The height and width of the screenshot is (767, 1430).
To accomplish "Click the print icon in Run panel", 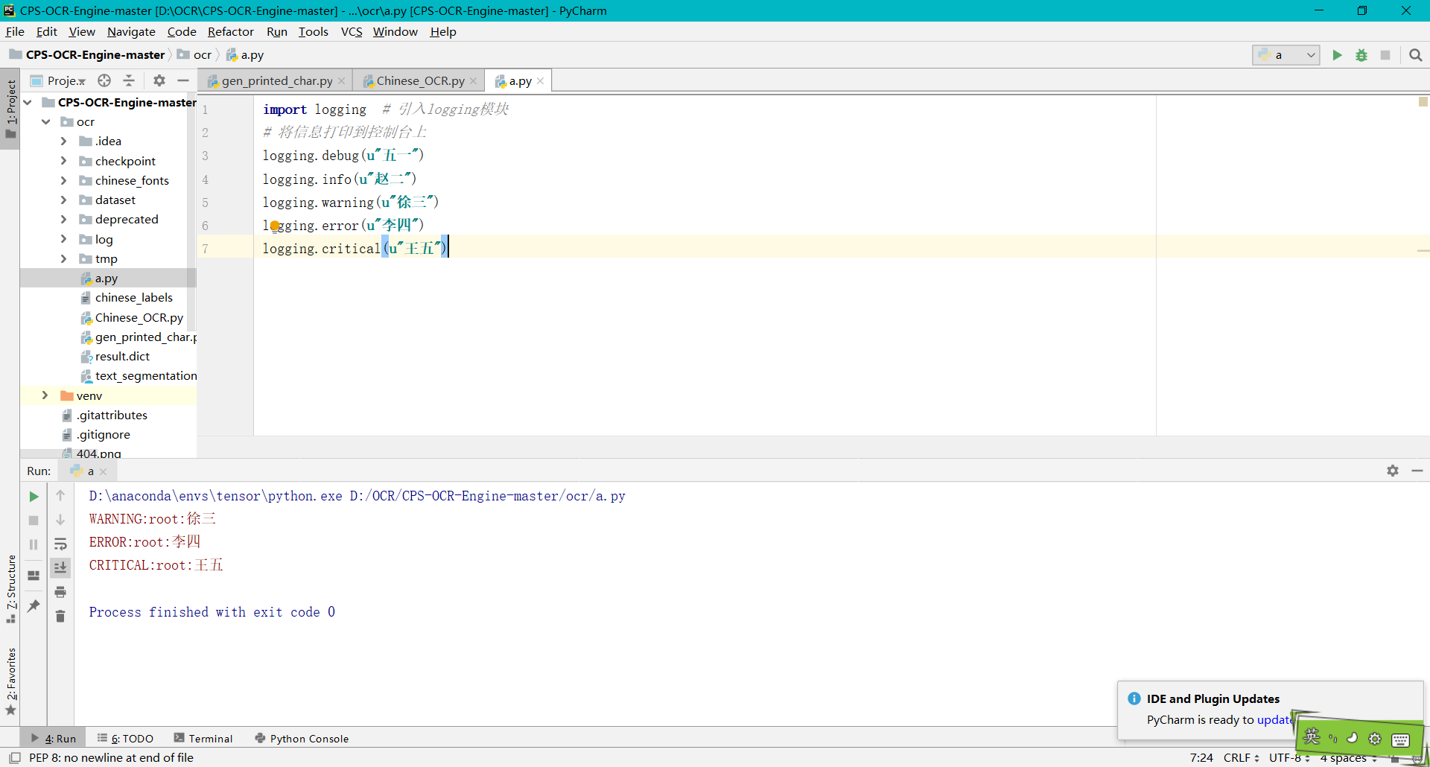I will click(x=60, y=592).
